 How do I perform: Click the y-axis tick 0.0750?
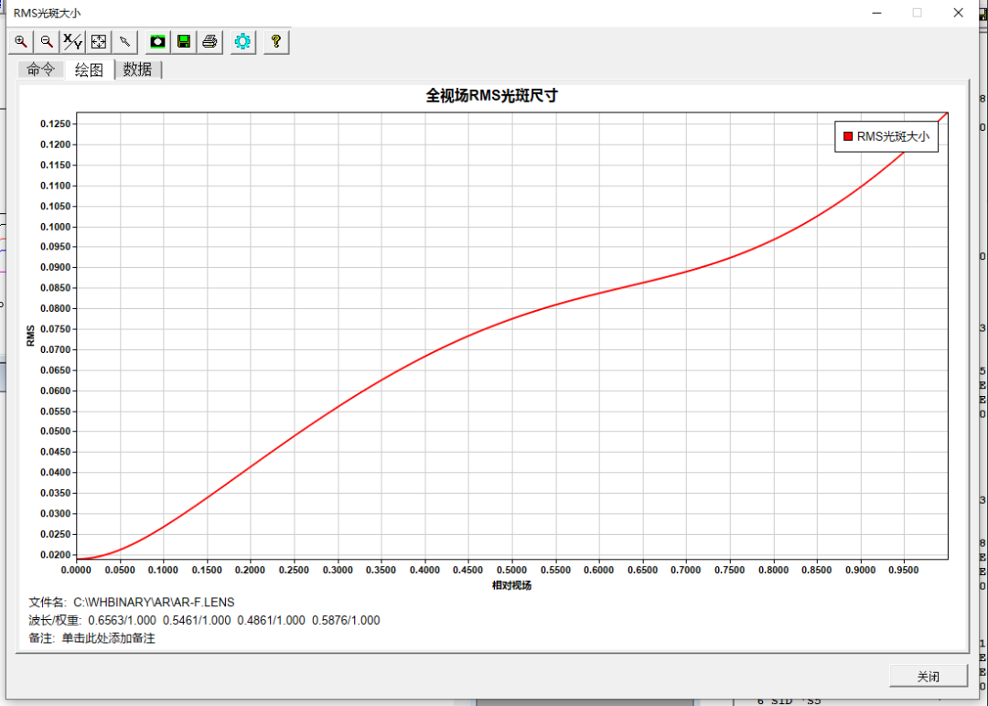tap(56, 329)
